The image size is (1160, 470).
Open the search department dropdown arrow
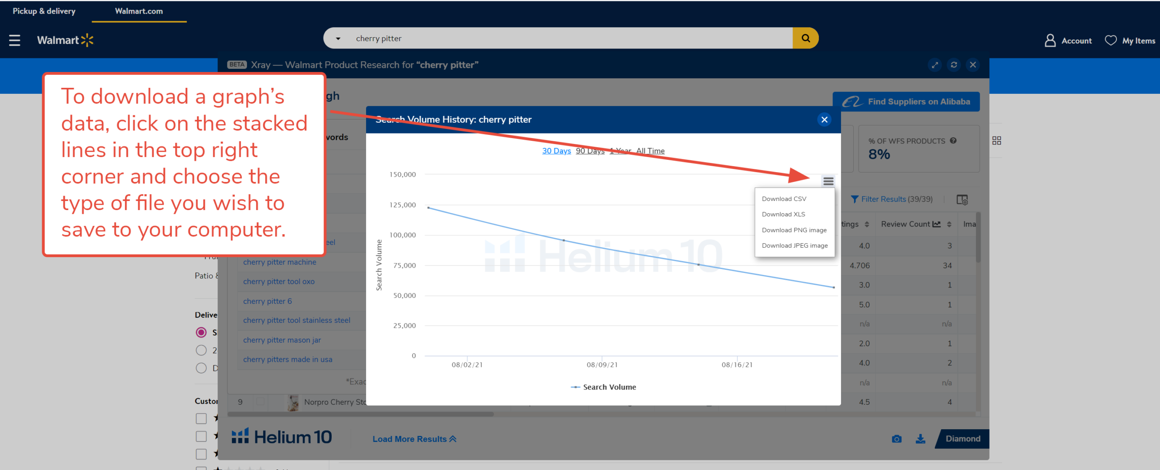pos(338,39)
